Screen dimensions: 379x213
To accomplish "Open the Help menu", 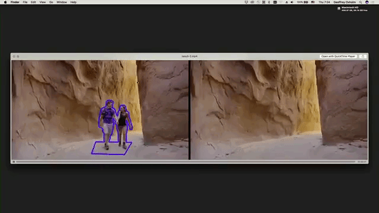I will pyautogui.click(x=73, y=2).
